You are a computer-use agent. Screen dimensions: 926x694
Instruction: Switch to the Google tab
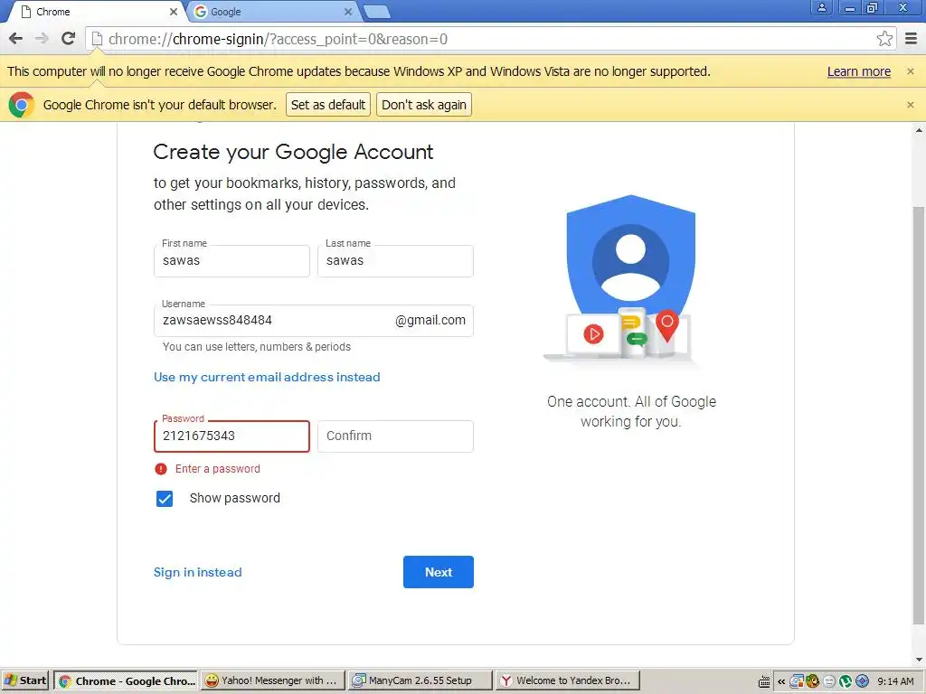271,12
